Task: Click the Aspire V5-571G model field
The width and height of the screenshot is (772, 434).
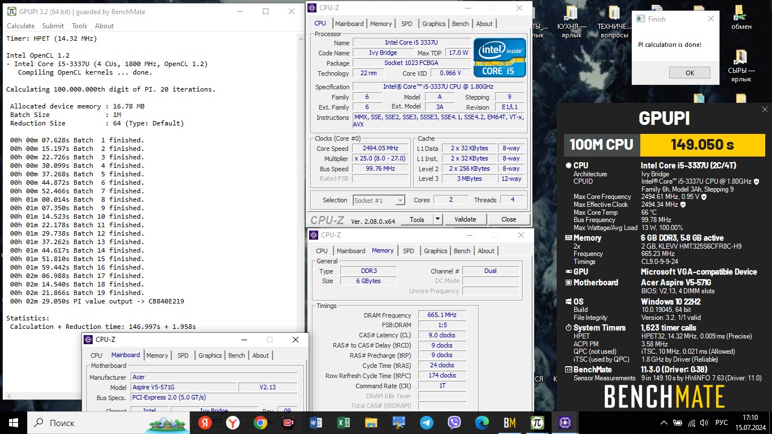Action: [184, 388]
